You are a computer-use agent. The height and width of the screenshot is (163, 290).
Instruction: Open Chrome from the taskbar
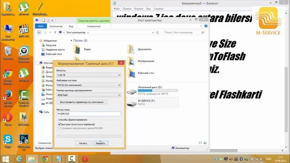[45, 159]
